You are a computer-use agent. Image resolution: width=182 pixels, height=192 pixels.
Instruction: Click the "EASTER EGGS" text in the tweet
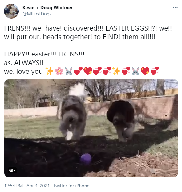[x=127, y=28]
